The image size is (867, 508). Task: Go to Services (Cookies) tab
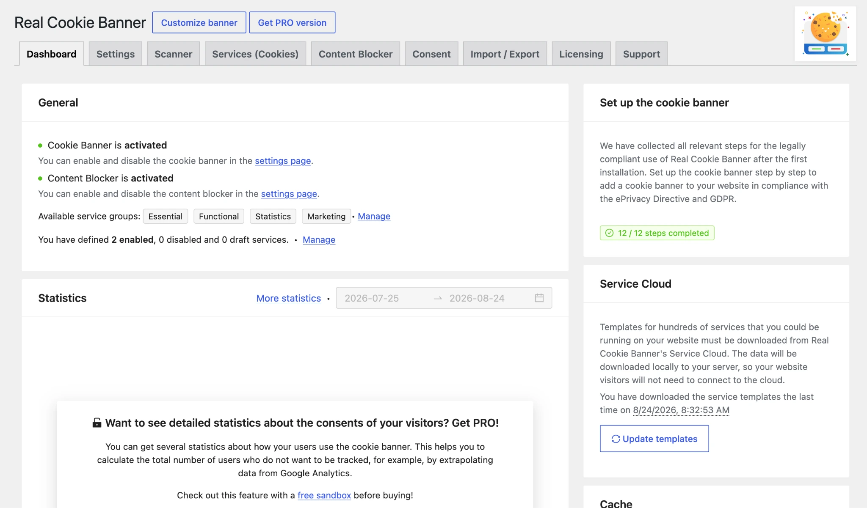pyautogui.click(x=255, y=54)
